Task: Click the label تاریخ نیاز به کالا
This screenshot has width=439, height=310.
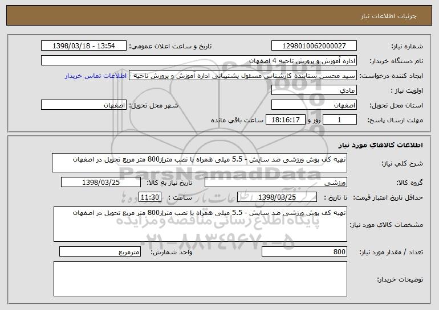Action: pyautogui.click(x=169, y=183)
